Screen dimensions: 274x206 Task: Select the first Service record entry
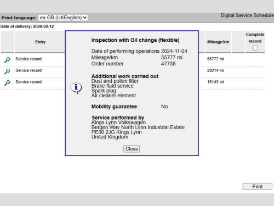pyautogui.click(x=28, y=59)
